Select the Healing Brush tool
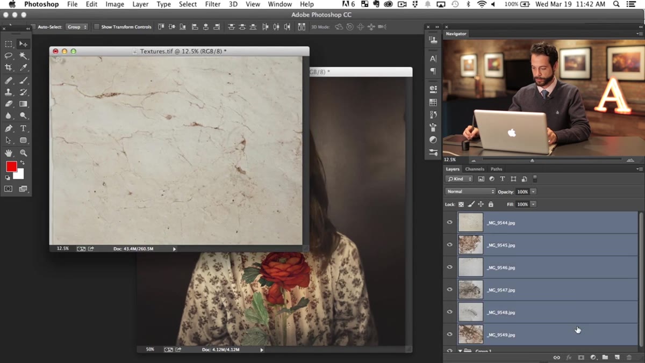The image size is (645, 363). [9, 81]
